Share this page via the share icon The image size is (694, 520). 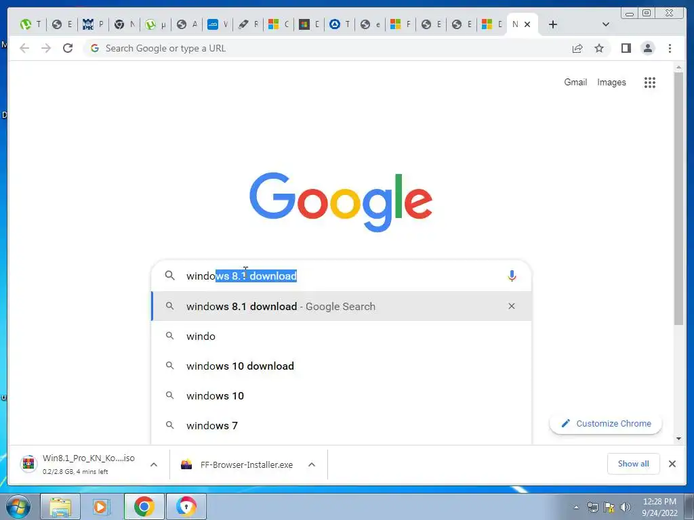point(577,48)
